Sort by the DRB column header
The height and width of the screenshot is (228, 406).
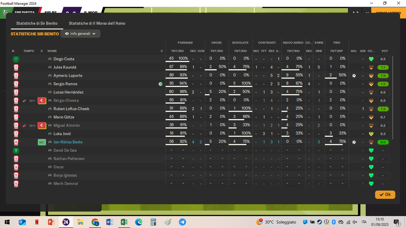pyautogui.click(x=319, y=51)
